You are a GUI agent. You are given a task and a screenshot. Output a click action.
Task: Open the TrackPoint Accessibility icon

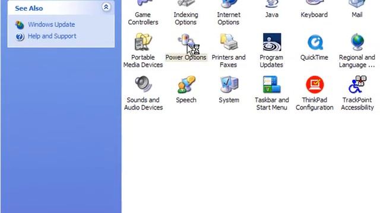(x=357, y=85)
